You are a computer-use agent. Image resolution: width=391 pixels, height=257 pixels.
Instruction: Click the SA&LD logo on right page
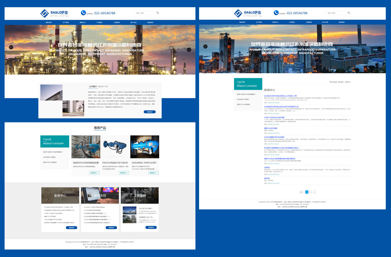[x=248, y=13]
